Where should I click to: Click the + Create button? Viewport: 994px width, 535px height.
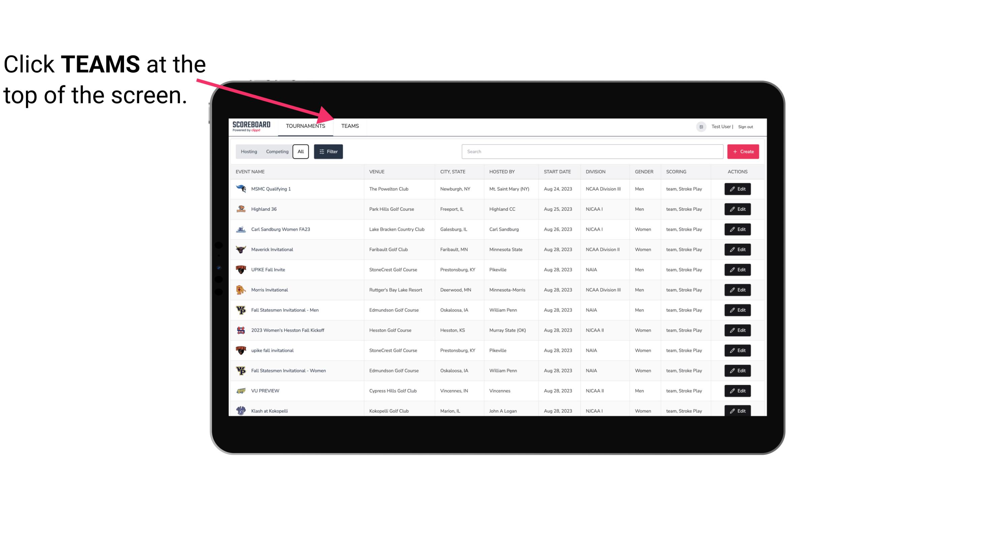point(743,151)
